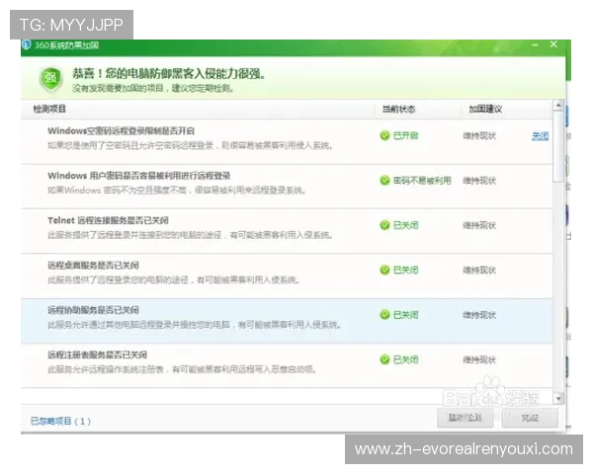Click the 检测项目 column header
Screen dimensions: 593x474
[49, 109]
